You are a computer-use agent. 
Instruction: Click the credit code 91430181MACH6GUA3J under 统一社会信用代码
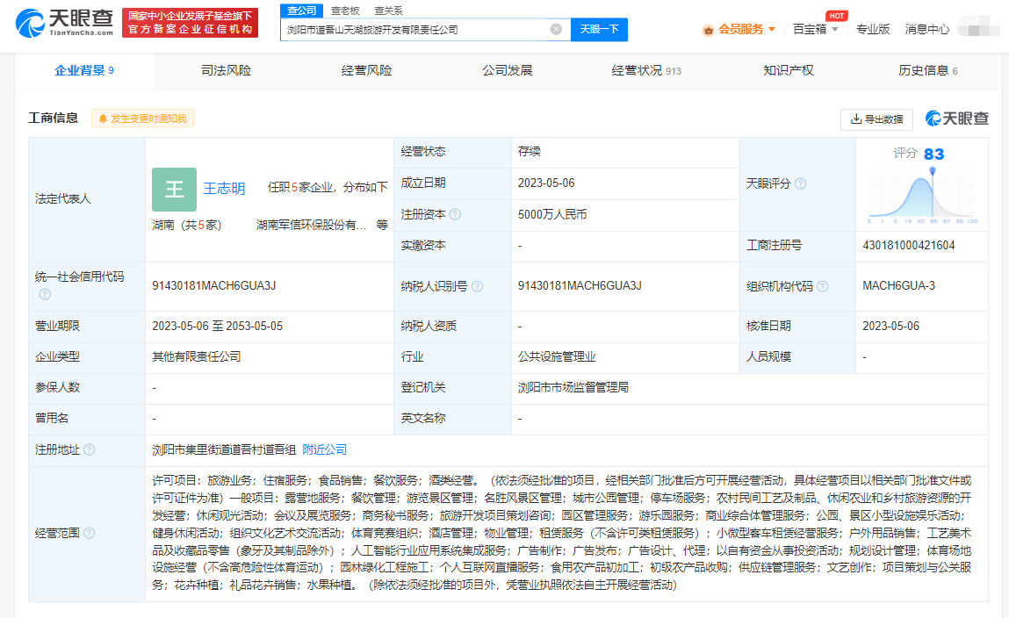213,285
